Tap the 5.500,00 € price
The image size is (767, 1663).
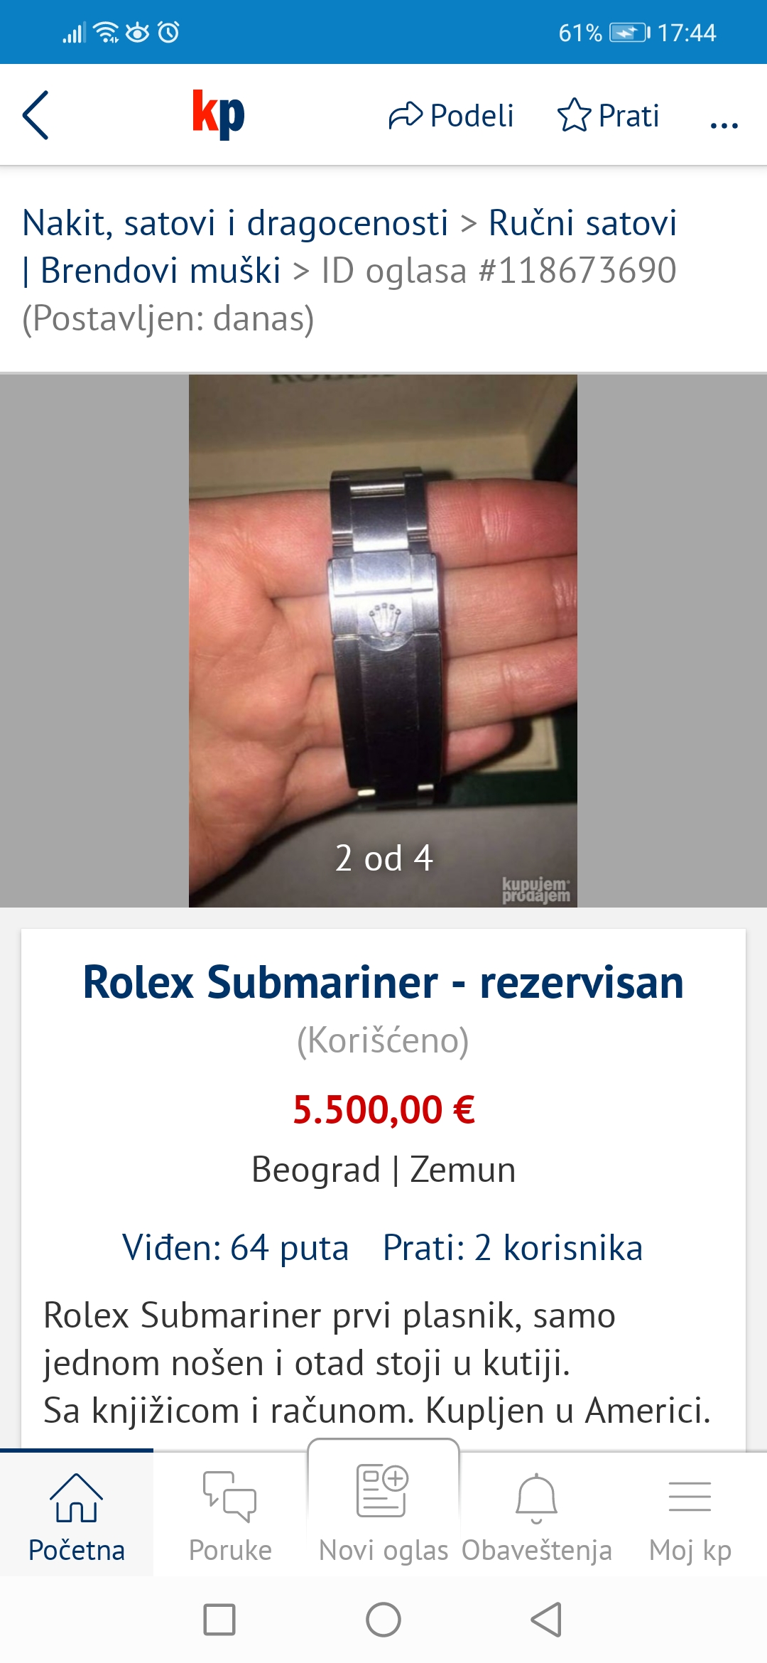click(x=383, y=1109)
